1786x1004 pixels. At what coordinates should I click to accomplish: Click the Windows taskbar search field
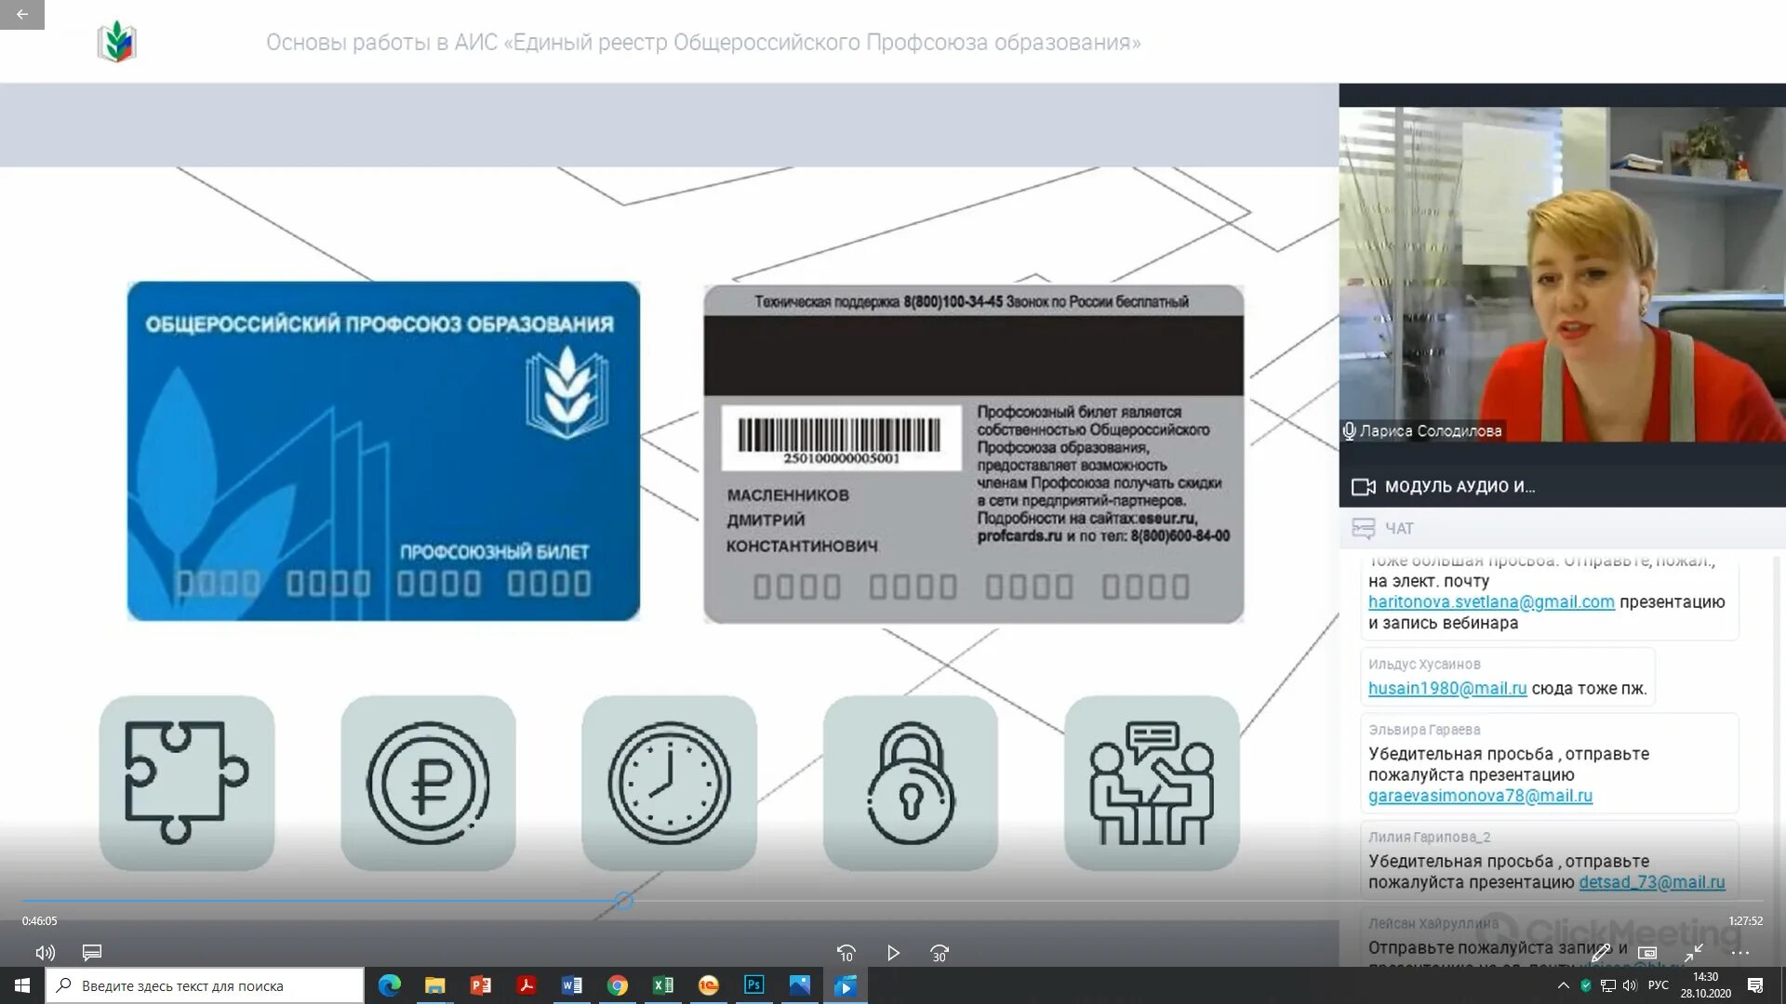[205, 985]
